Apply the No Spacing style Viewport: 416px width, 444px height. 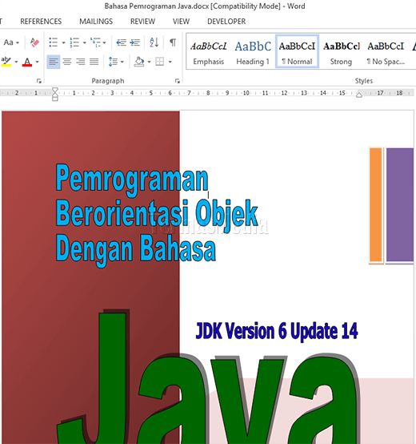click(x=386, y=52)
